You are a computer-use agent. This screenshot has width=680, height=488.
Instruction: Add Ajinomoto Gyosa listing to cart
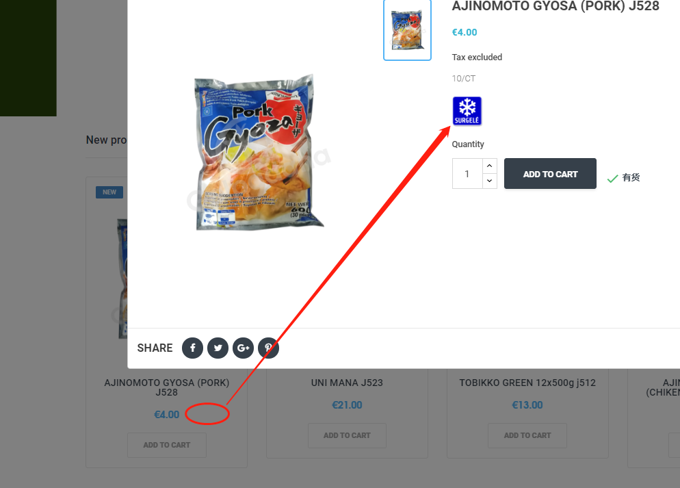coord(167,445)
